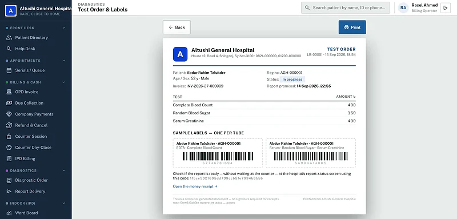Viewport: 457px width, 219px height.
Task: Open the money receipt link
Action: 195,186
